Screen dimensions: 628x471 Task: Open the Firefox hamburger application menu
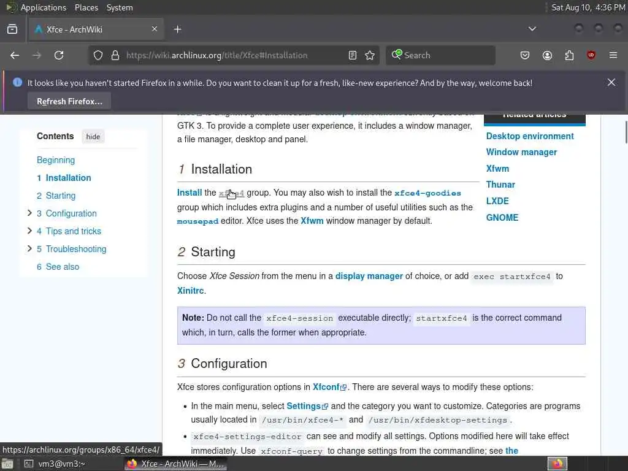pyautogui.click(x=613, y=55)
